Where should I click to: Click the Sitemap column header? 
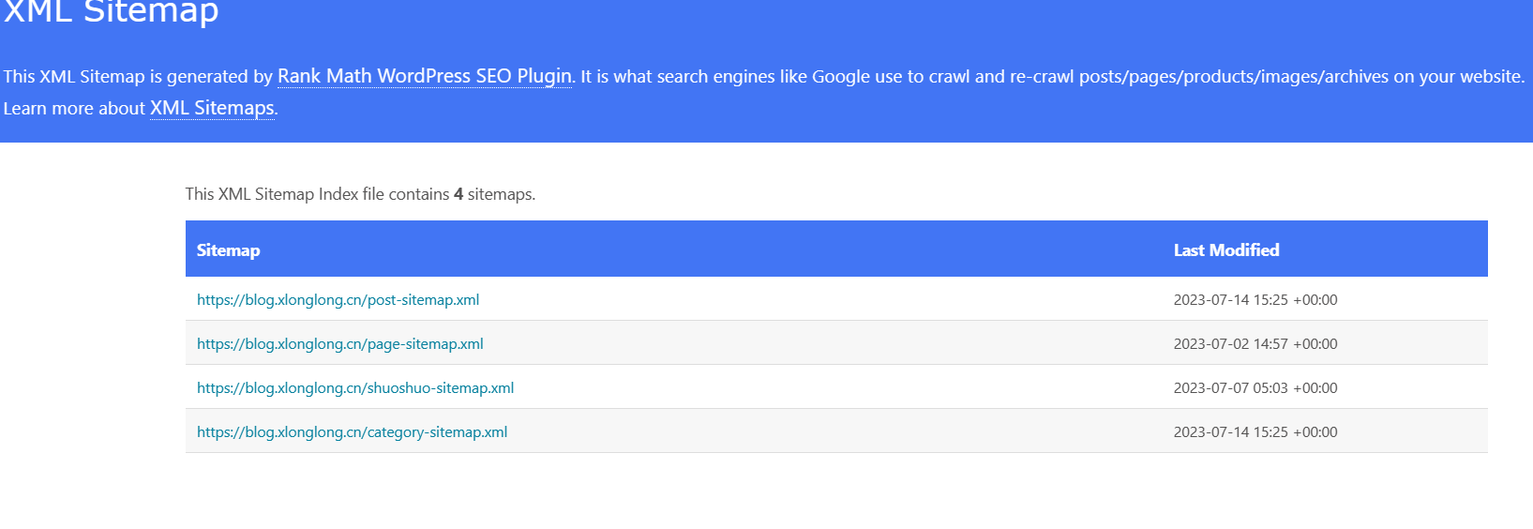pyautogui.click(x=228, y=250)
